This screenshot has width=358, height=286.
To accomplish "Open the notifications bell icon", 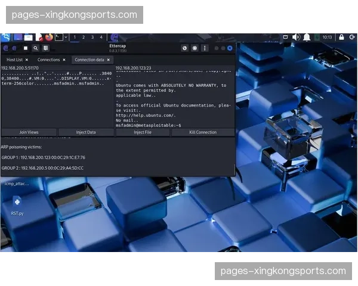I will tap(307, 37).
